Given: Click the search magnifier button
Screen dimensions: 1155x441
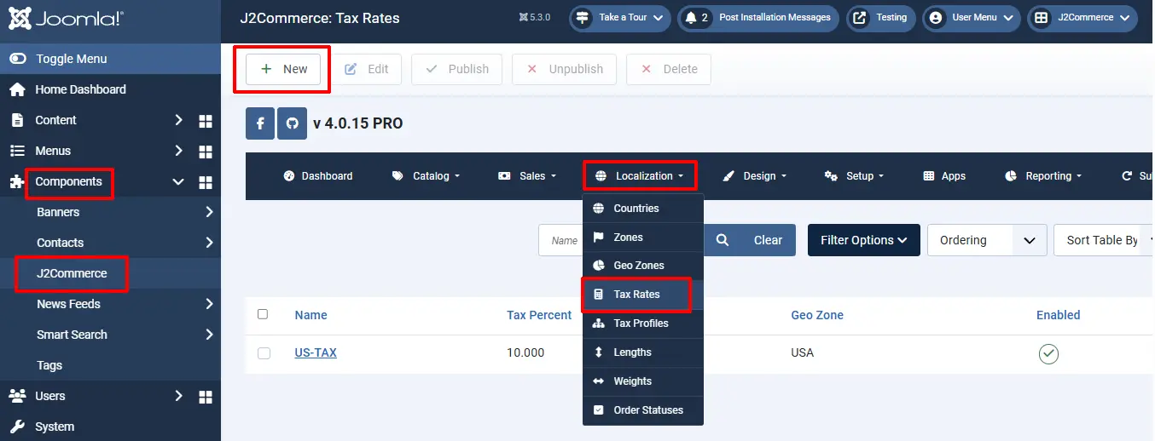Looking at the screenshot, I should (x=723, y=240).
